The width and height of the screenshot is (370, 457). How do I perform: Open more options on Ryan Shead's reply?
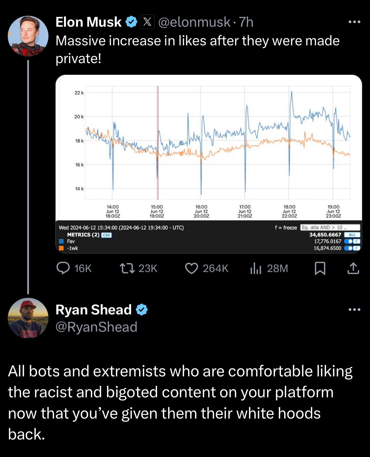coord(354,310)
